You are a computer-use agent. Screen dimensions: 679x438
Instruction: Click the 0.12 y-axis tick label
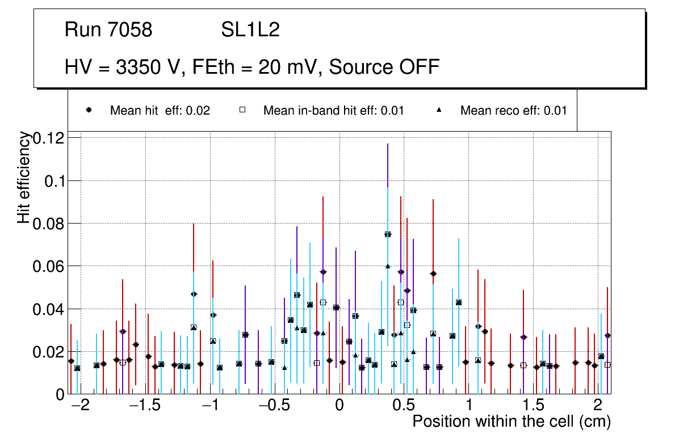point(49,138)
